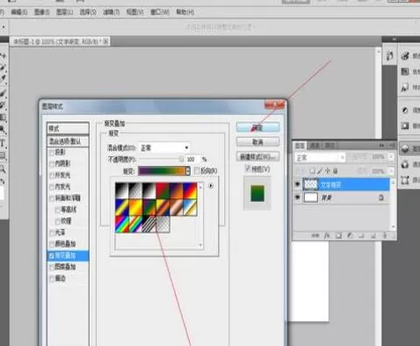Expand the gradient preset dropdown arrow

[187, 171]
